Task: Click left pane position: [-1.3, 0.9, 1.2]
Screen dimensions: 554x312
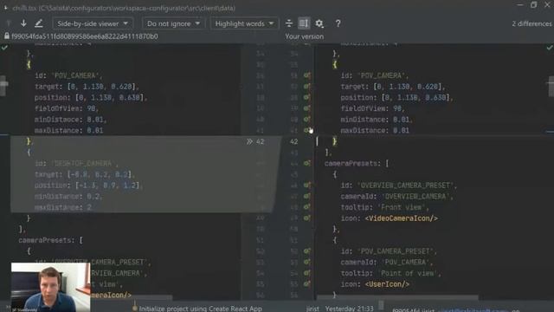Action: [88, 185]
